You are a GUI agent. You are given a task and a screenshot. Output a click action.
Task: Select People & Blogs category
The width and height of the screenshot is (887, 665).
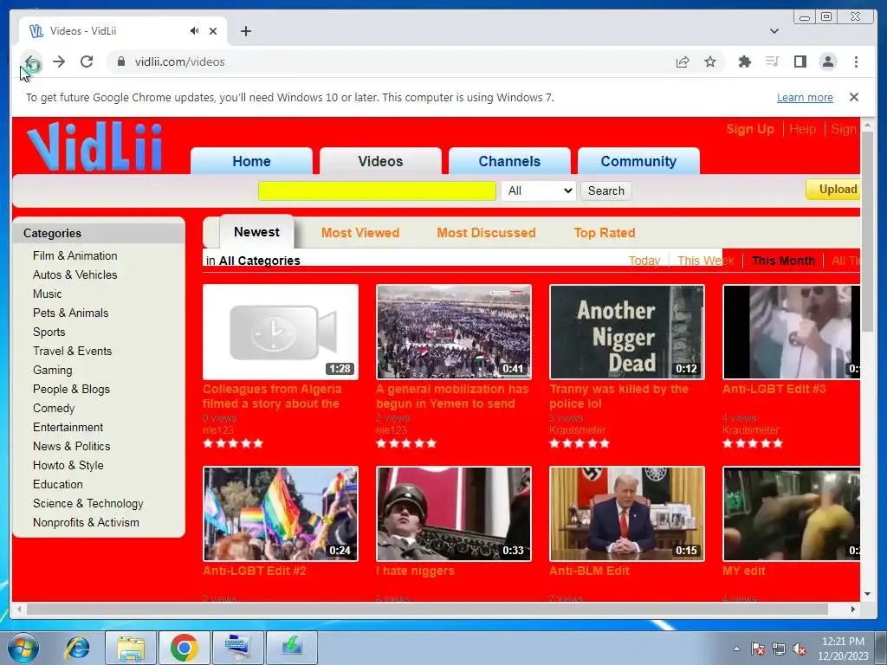point(71,389)
